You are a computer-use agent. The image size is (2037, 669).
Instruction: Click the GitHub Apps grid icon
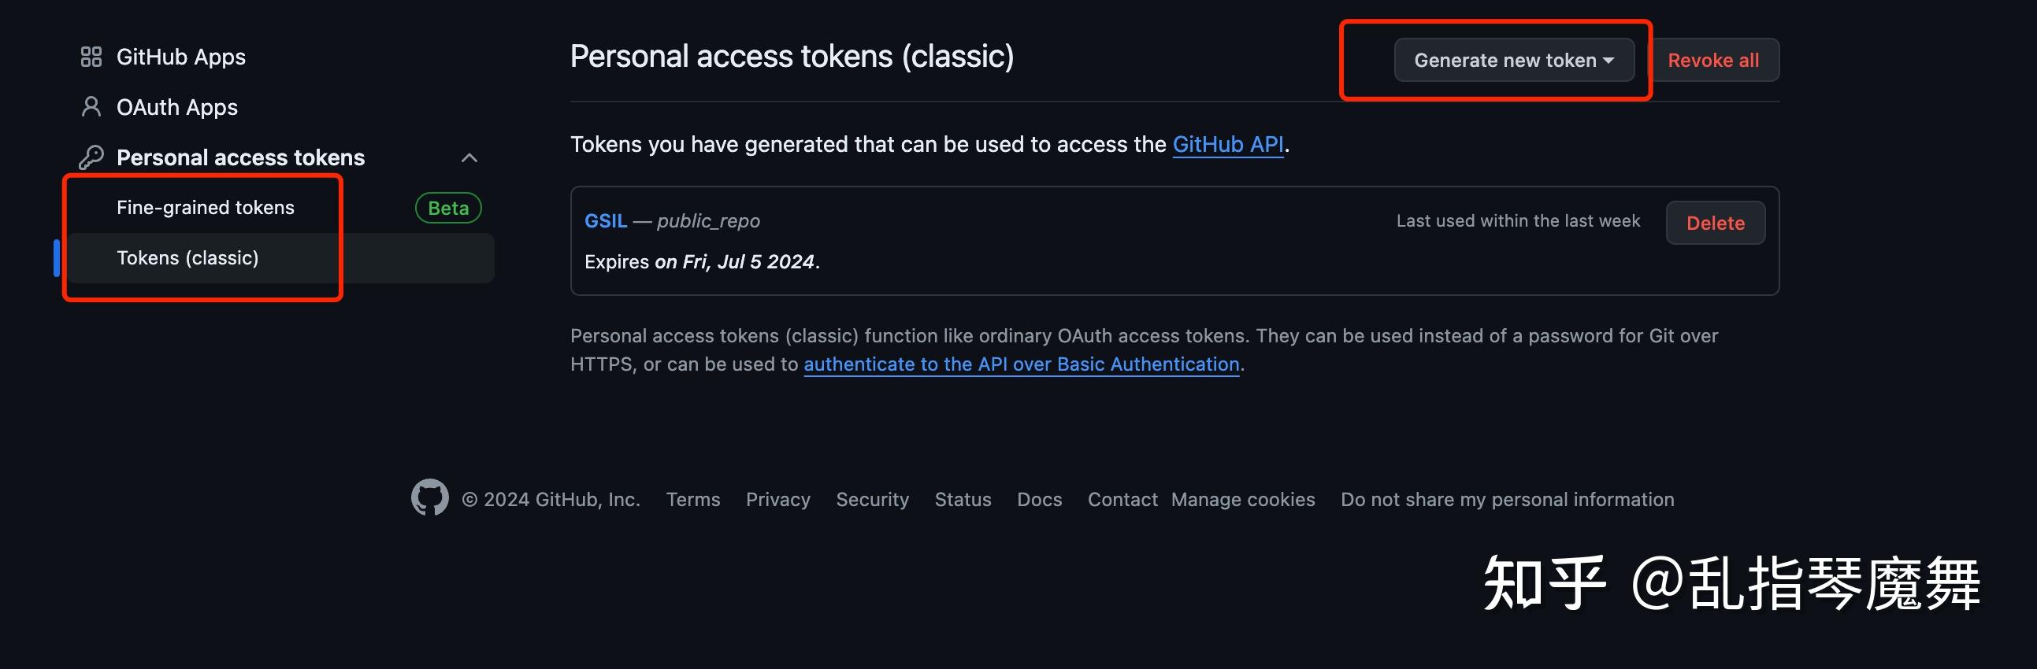tap(91, 57)
